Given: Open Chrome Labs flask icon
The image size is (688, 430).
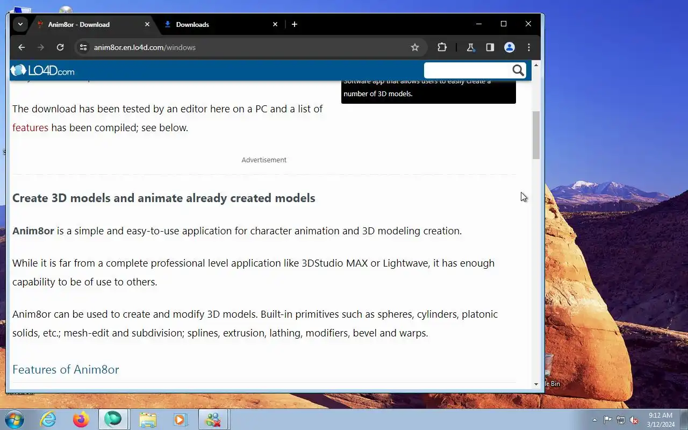Looking at the screenshot, I should click(x=471, y=47).
